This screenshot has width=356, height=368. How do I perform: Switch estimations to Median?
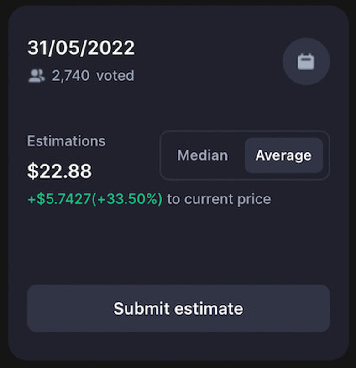tap(202, 155)
